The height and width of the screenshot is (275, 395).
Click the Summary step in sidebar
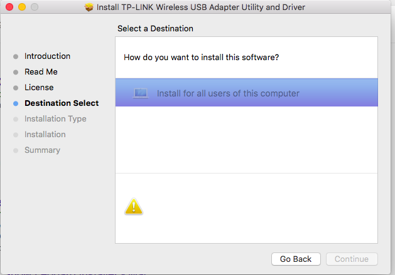tap(42, 150)
